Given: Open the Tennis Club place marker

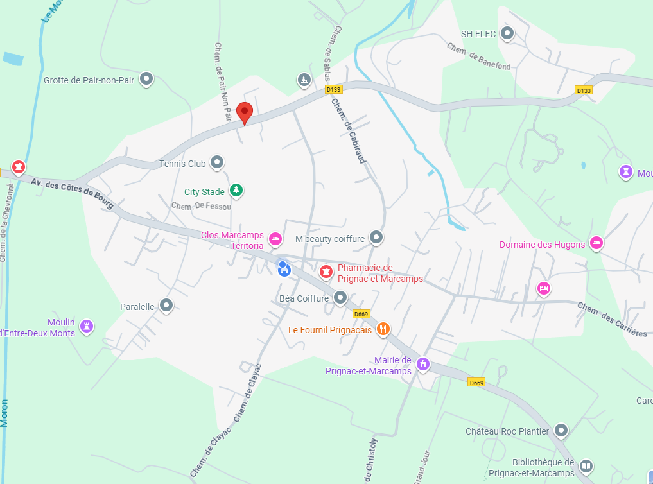Looking at the screenshot, I should pyautogui.click(x=216, y=162).
